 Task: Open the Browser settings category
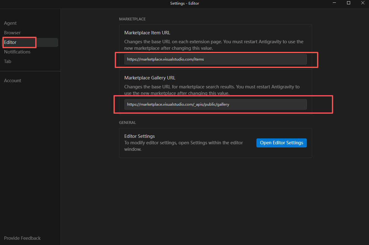coord(12,32)
